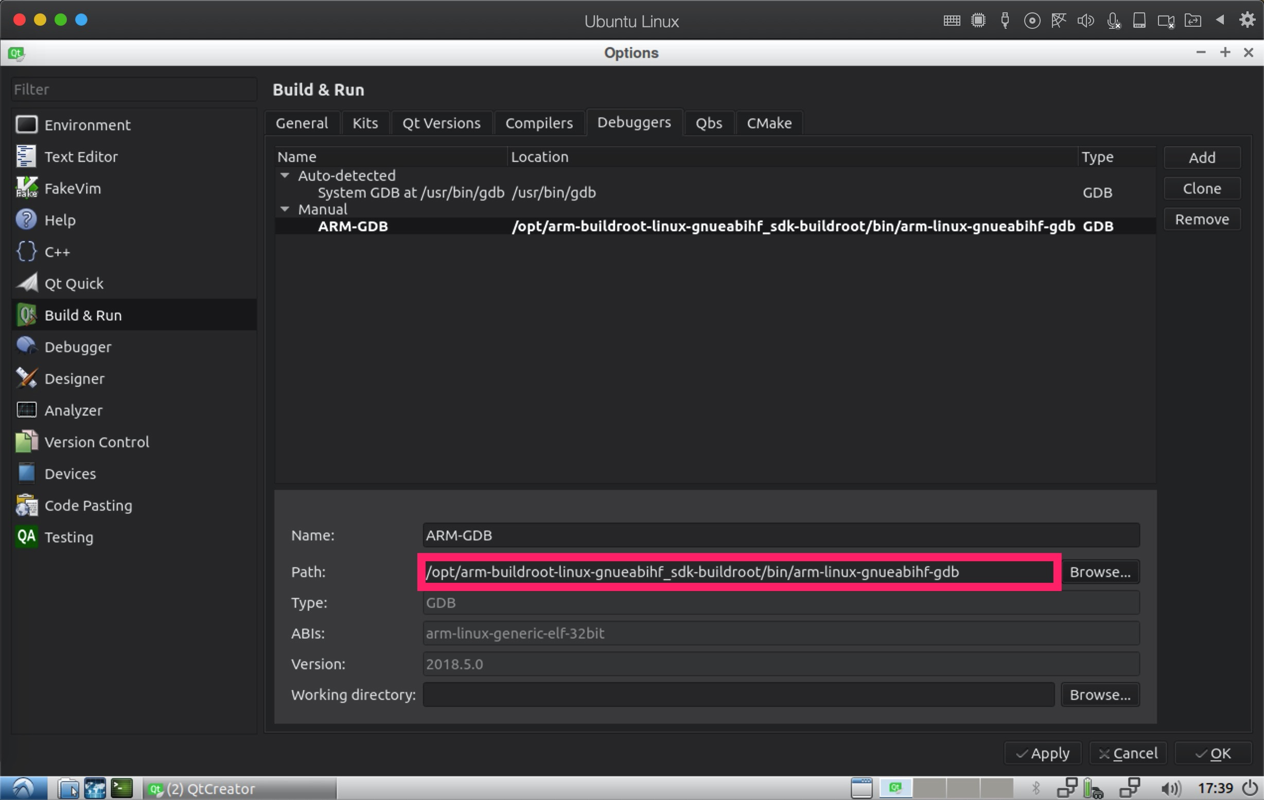This screenshot has width=1264, height=800.
Task: Clone the selected debugger
Action: [1202, 188]
